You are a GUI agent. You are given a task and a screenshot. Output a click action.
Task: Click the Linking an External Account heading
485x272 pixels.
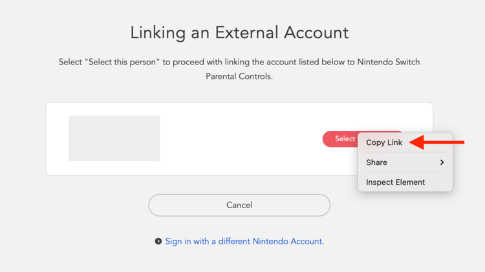[x=239, y=32]
